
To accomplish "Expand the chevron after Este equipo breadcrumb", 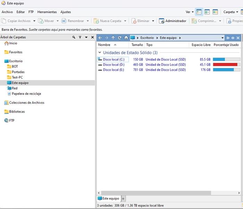I will tap(180, 38).
